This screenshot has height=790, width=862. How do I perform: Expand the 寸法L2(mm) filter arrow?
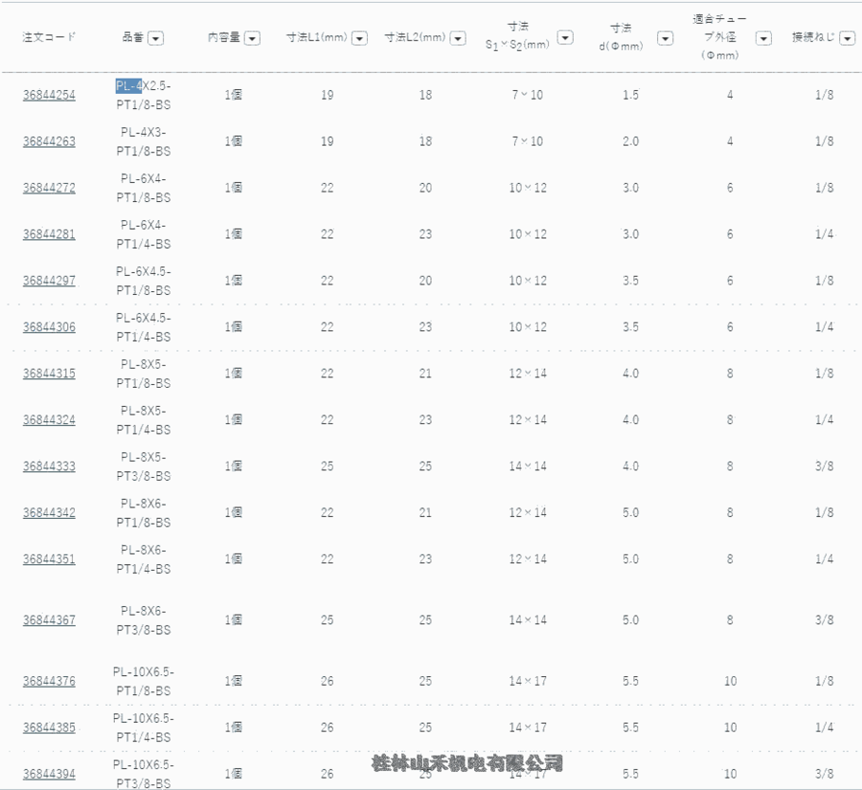pos(458,38)
